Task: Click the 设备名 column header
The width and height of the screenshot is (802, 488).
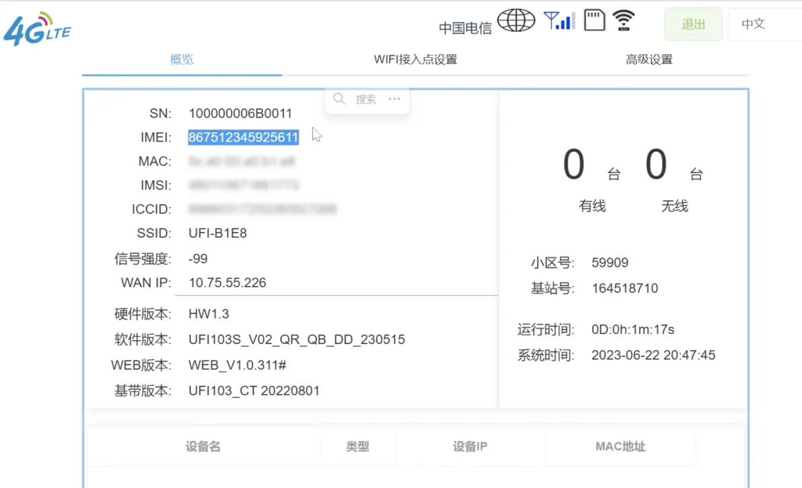Action: point(203,446)
